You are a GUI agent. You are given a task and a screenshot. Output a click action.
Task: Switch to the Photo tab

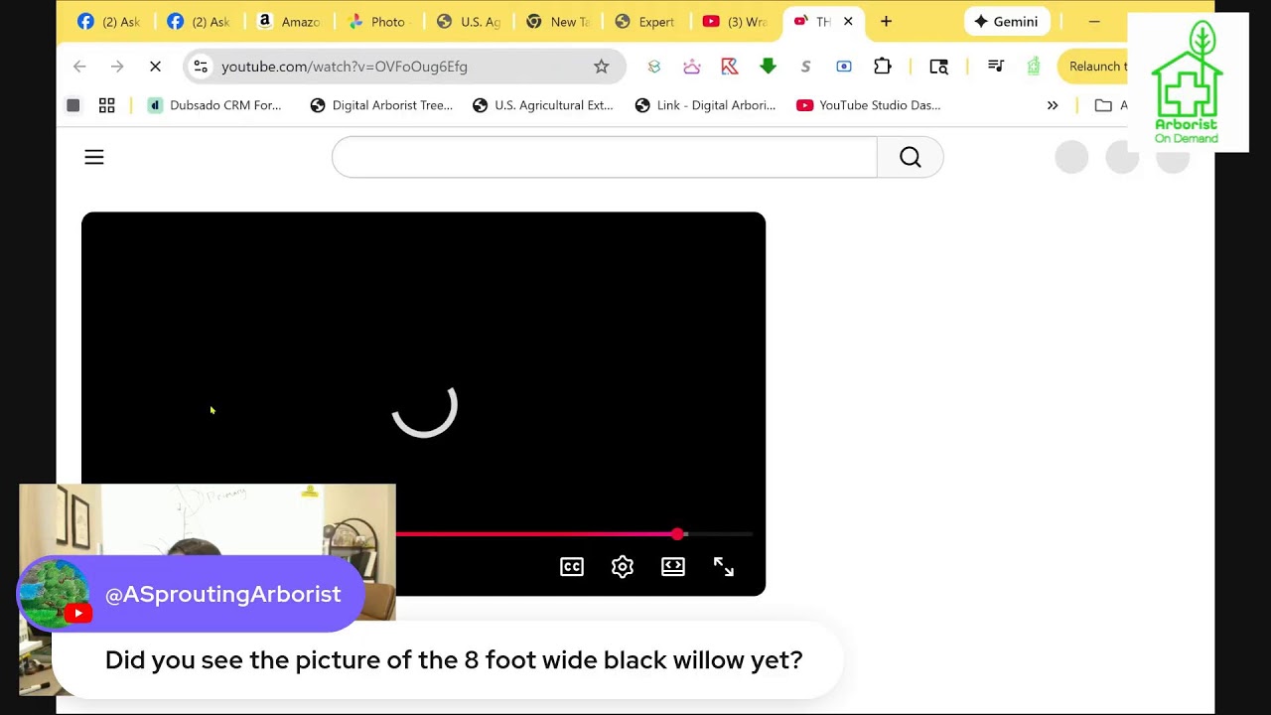(x=378, y=21)
